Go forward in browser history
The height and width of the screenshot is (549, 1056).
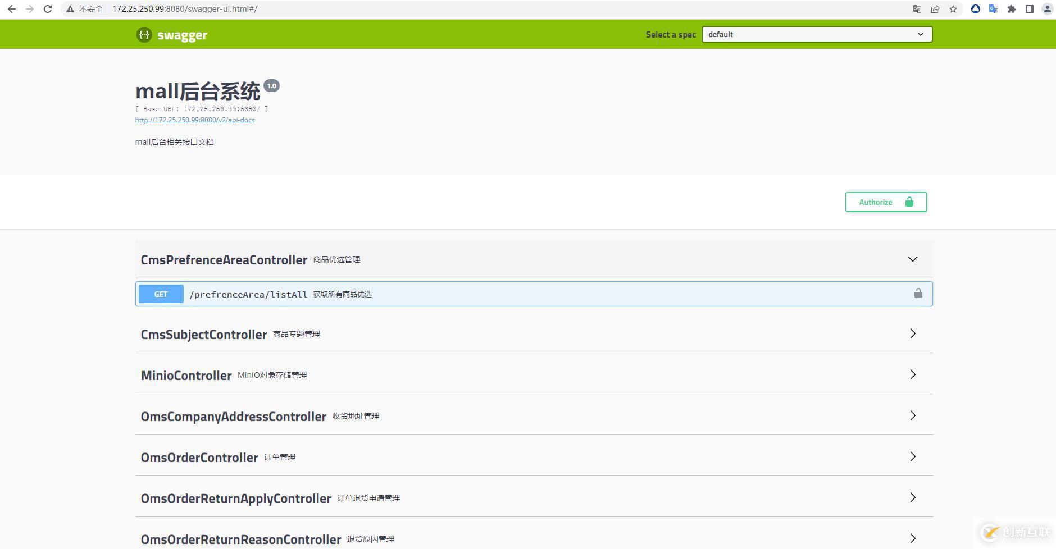tap(30, 9)
